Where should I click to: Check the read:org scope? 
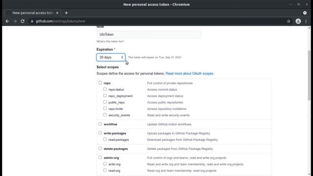pos(105,170)
